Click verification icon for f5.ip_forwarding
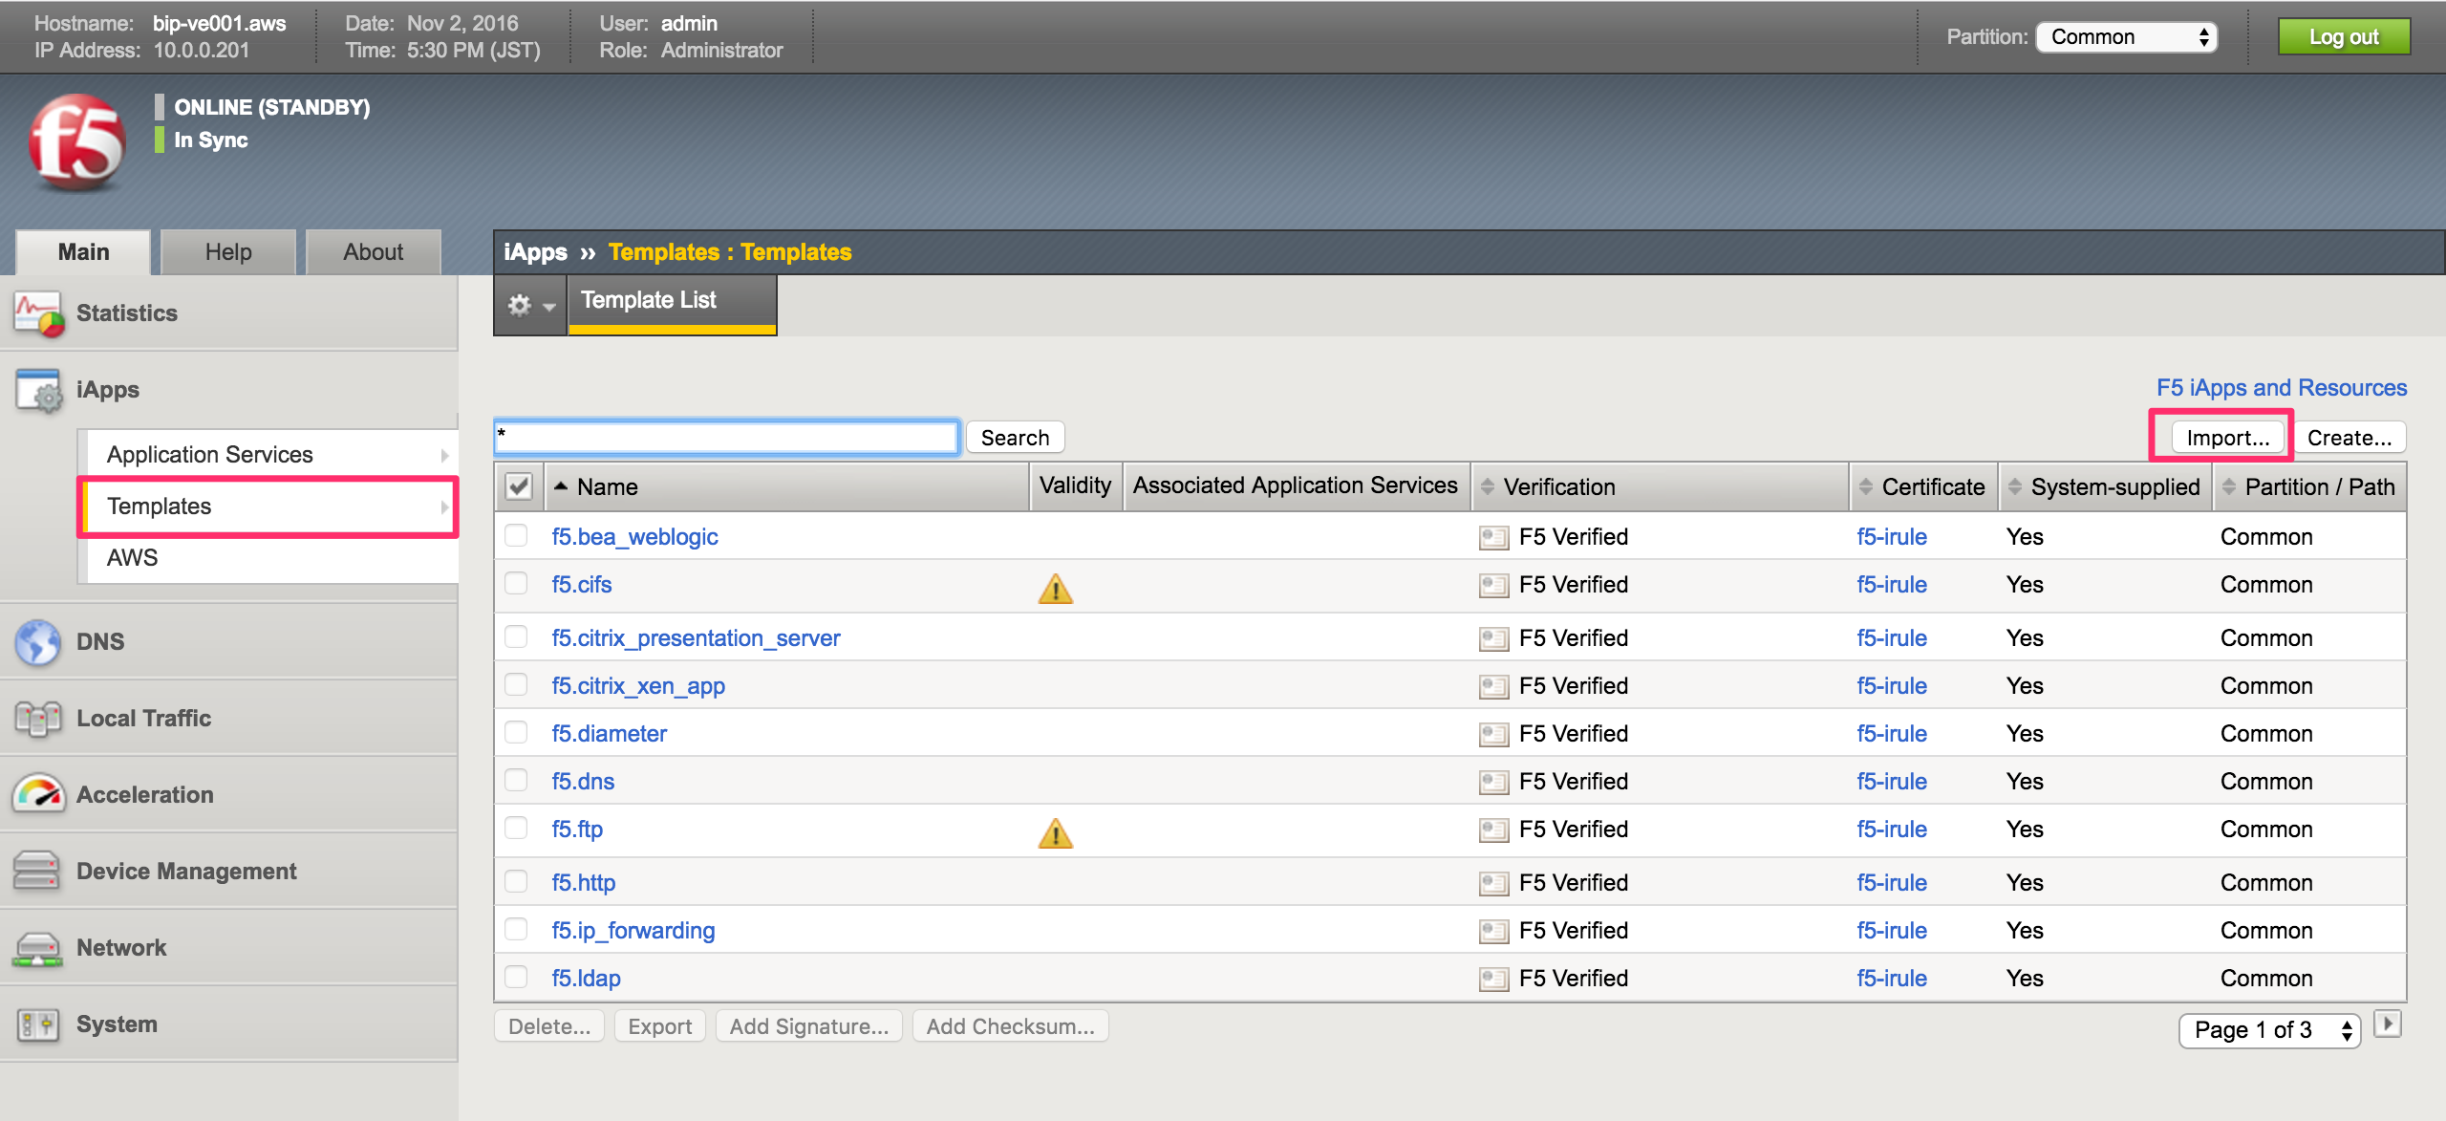The image size is (2446, 1121). [1493, 931]
